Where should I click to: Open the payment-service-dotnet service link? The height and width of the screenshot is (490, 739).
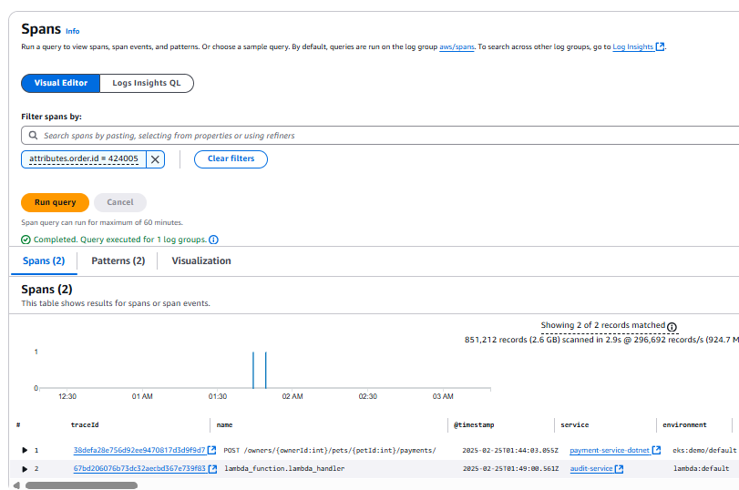[x=609, y=450]
